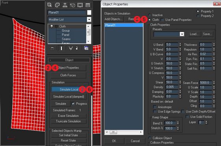Viewport: 221px width, 146px height.
Task: Open the Modify panel tab icon
Action: (x=57, y=5)
